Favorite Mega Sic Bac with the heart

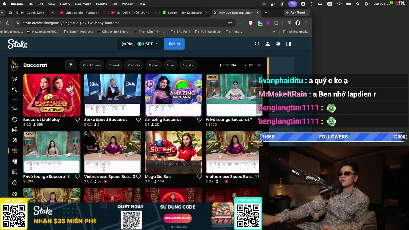[x=199, y=177]
